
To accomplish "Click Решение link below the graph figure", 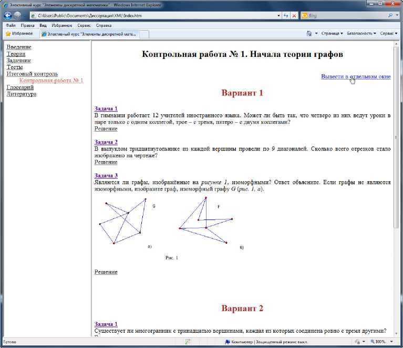I will point(106,272).
